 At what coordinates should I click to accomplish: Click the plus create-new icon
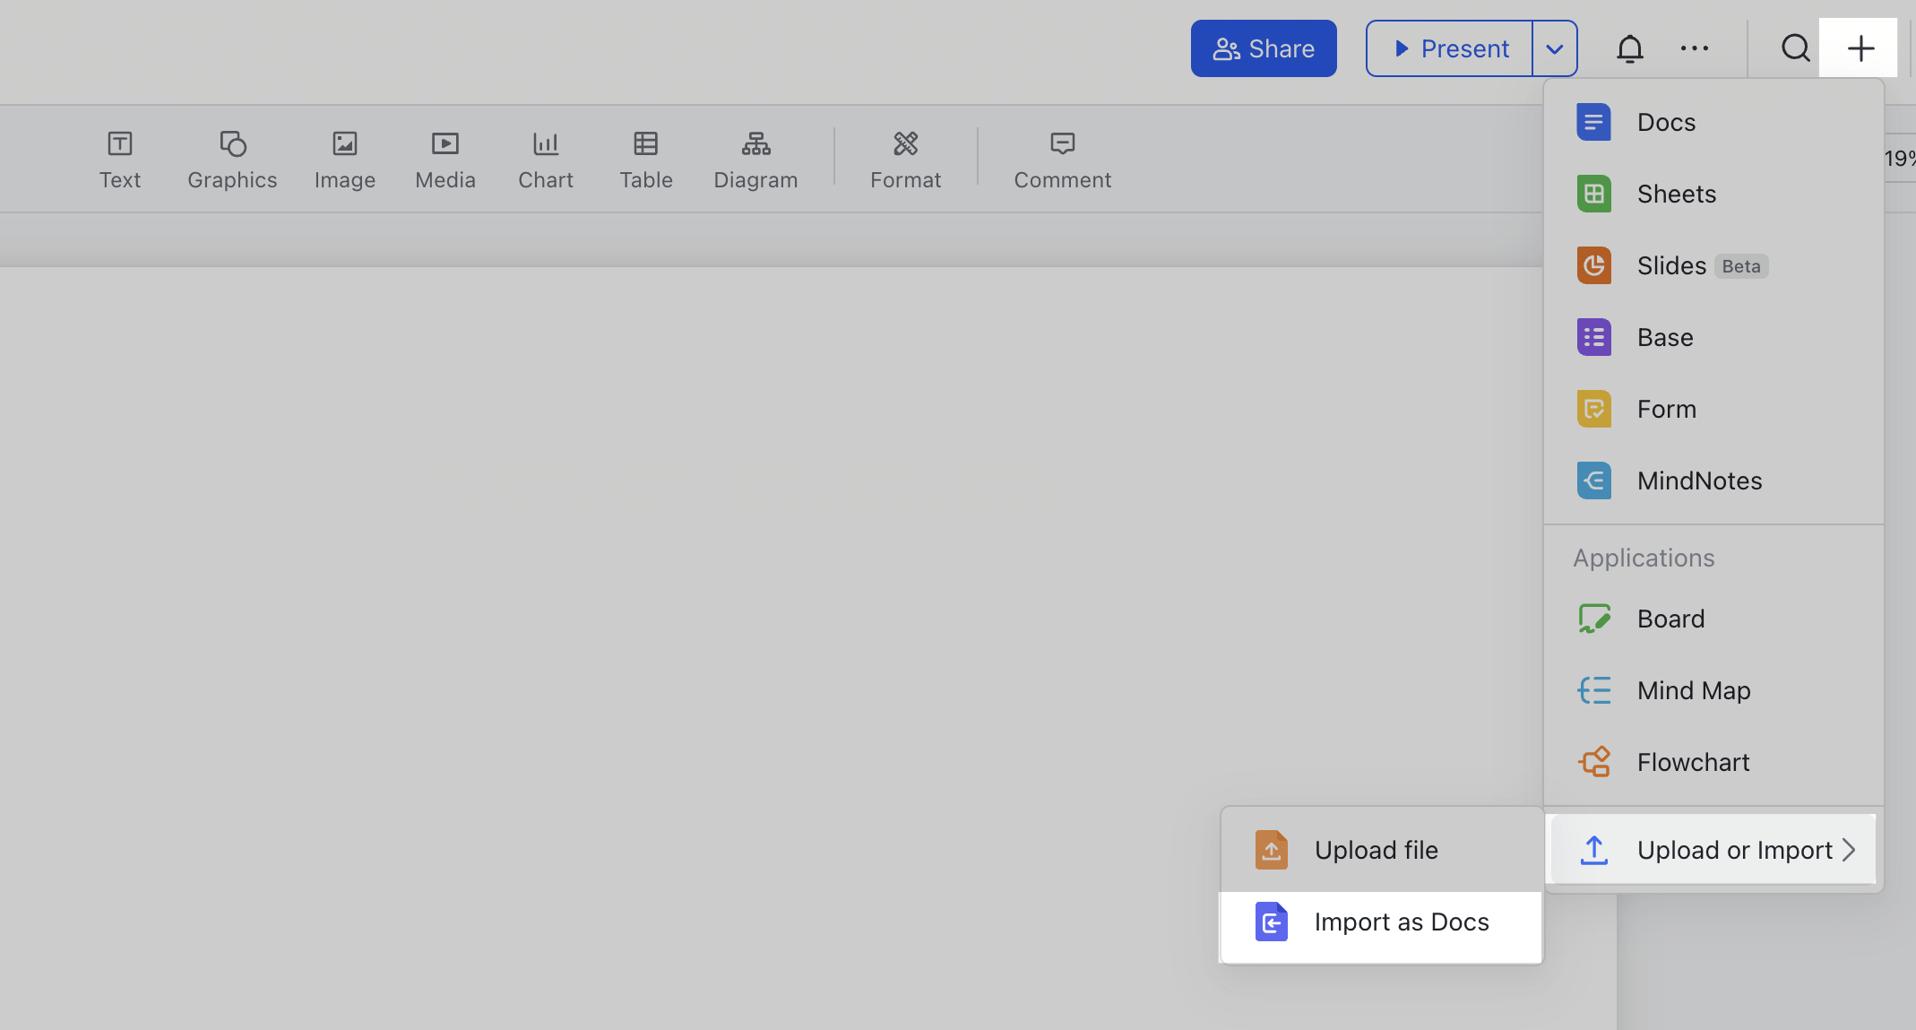tap(1860, 48)
